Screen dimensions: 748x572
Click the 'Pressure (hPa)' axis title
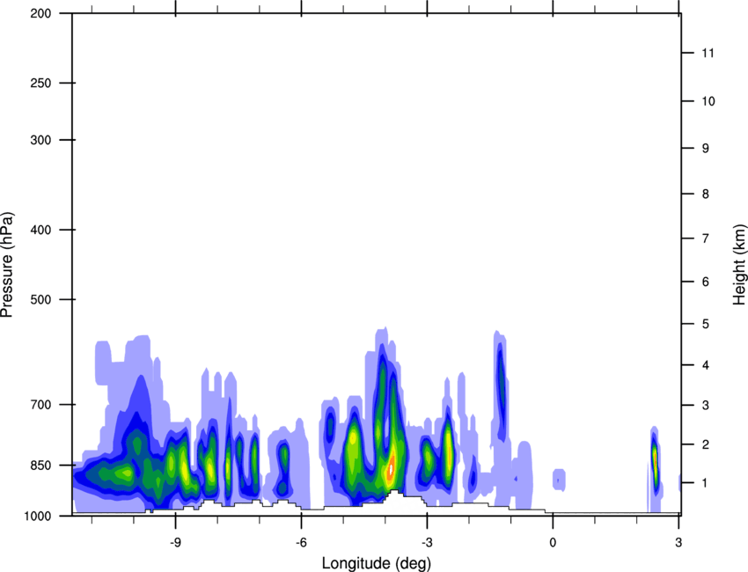pos(7,265)
